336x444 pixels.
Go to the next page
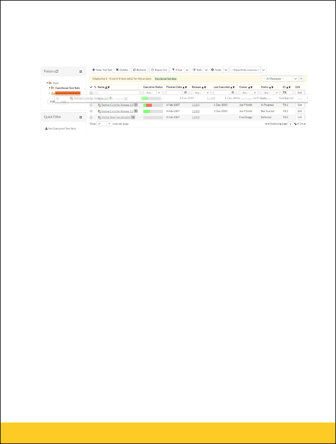pos(302,124)
